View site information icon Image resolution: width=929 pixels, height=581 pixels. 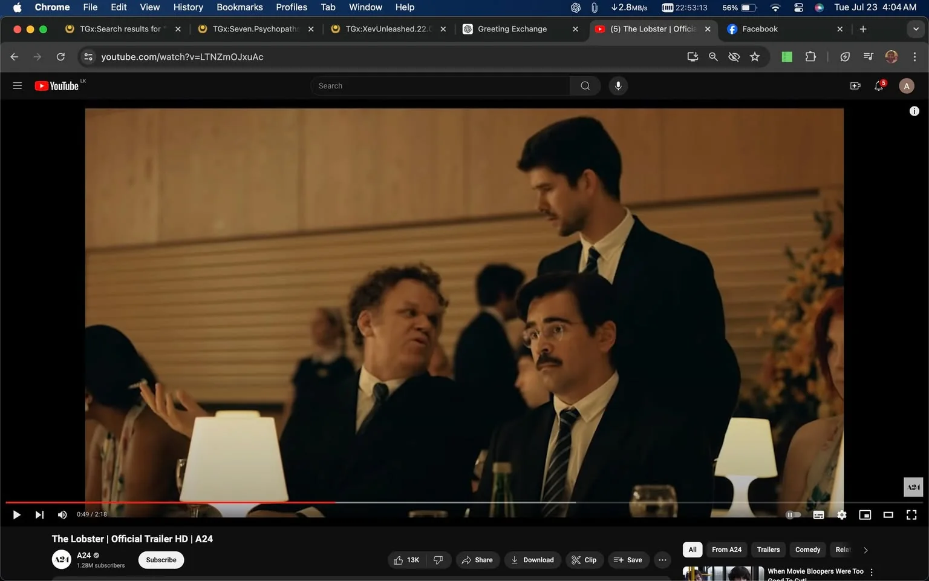pyautogui.click(x=88, y=57)
